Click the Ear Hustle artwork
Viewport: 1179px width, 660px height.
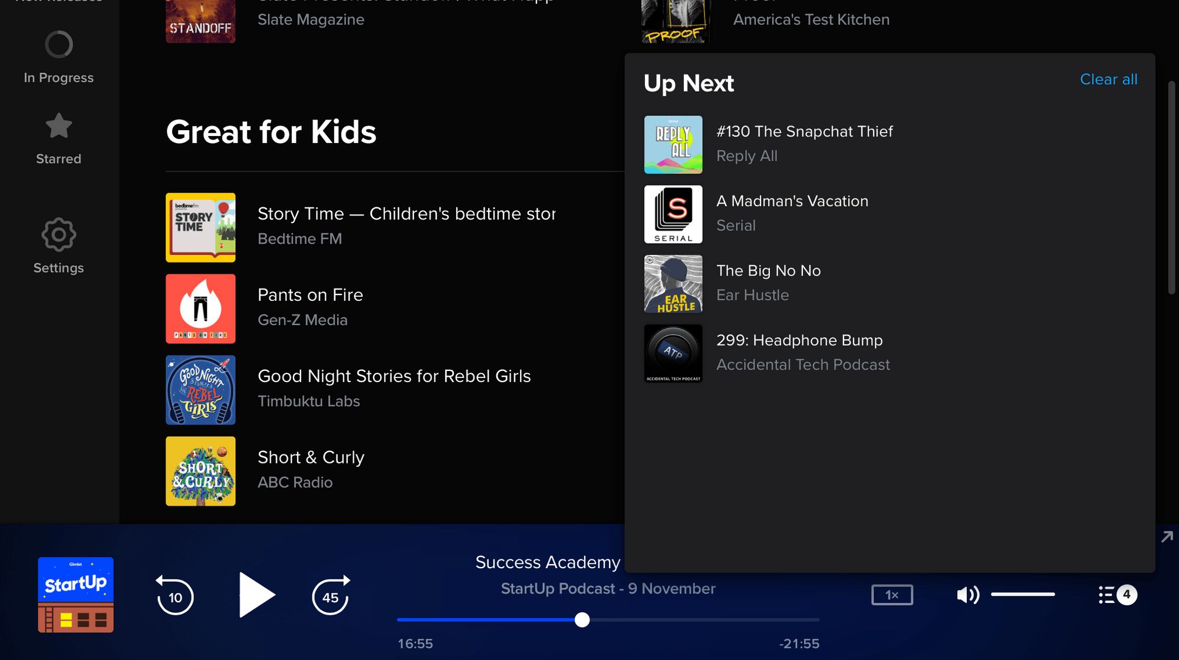pyautogui.click(x=673, y=284)
